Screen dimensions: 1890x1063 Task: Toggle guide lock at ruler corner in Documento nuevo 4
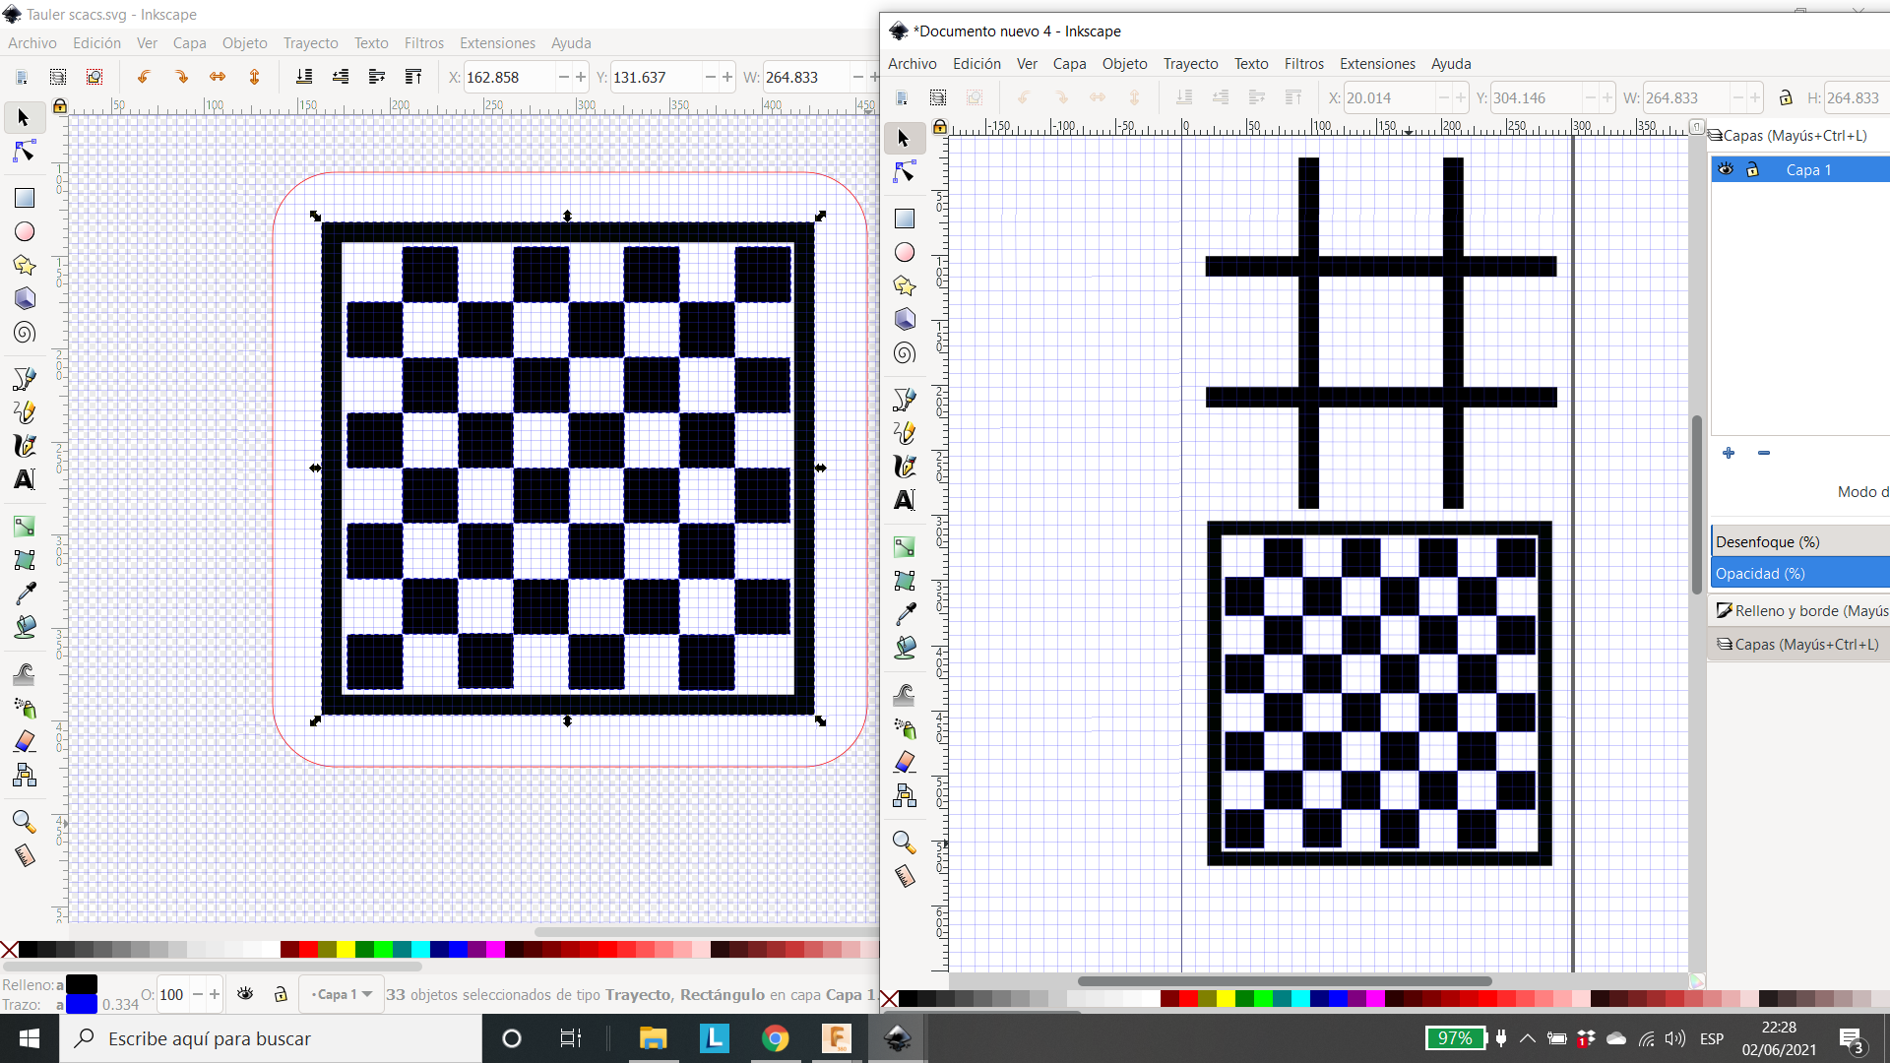tap(939, 127)
